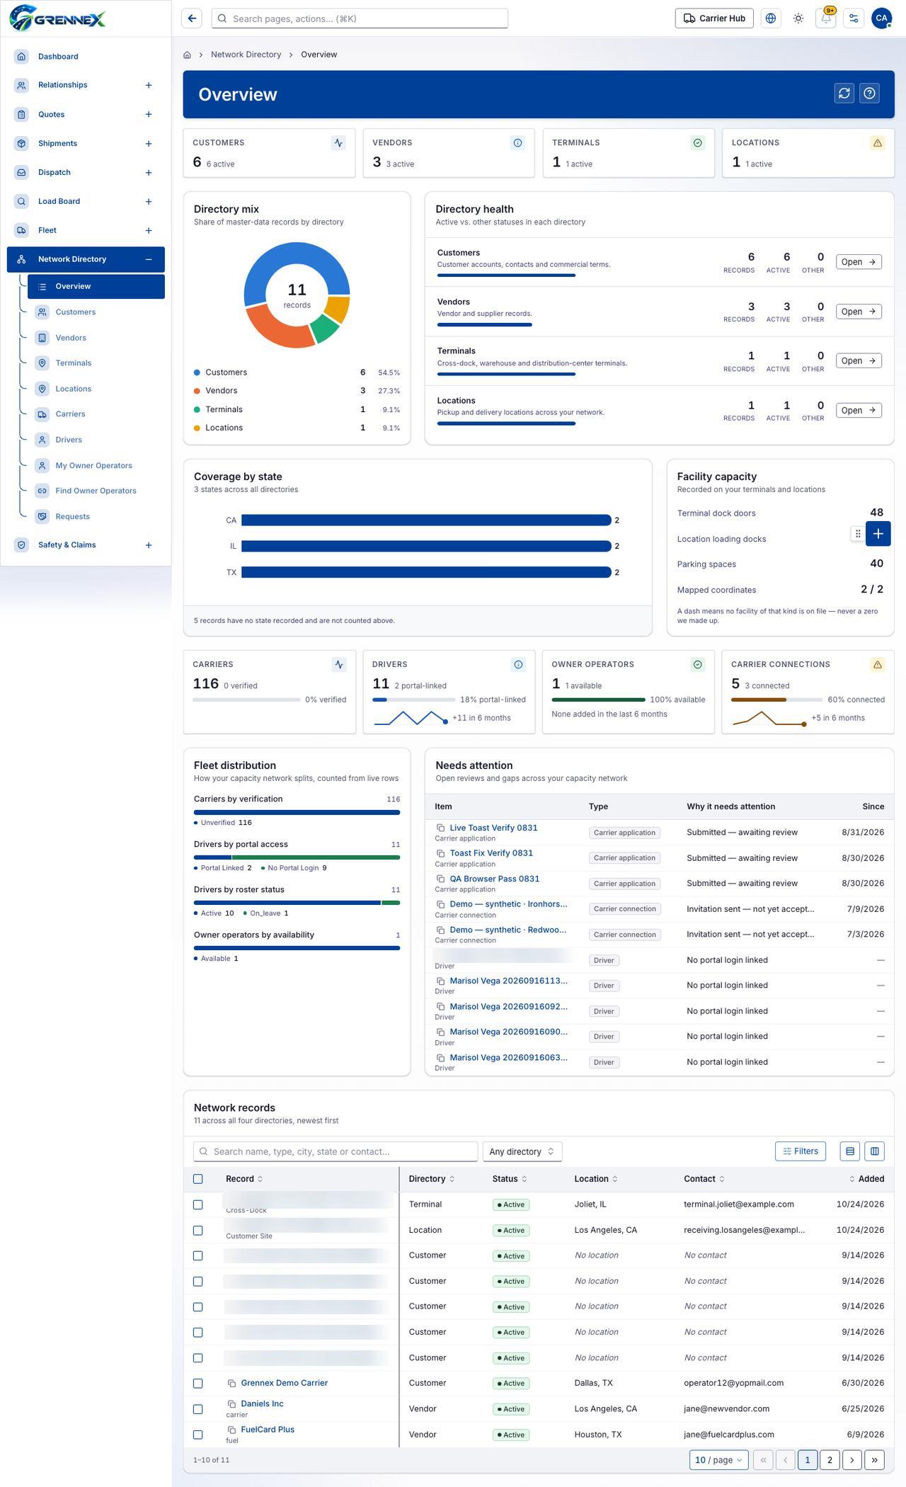Click the Vendors orange legend dot
The image size is (906, 1487).
click(197, 391)
